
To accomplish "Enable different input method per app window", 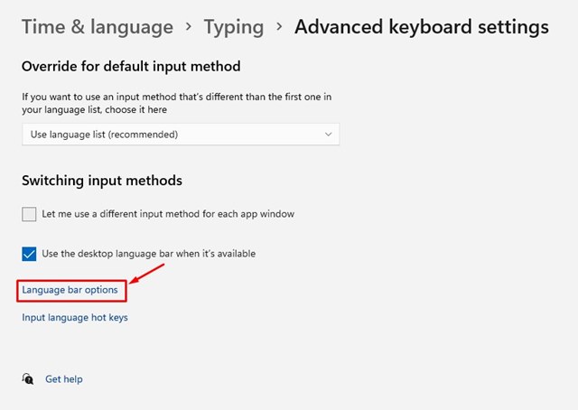I will [29, 214].
